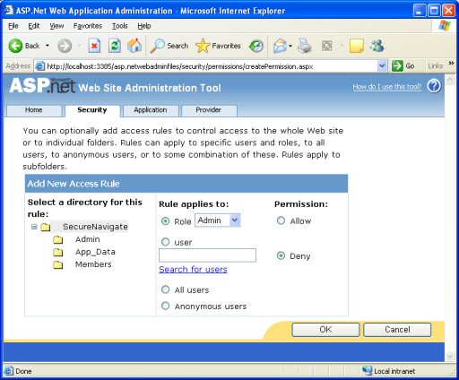The width and height of the screenshot is (459, 380).
Task: Go to Home page house icon
Action: pos(134,46)
